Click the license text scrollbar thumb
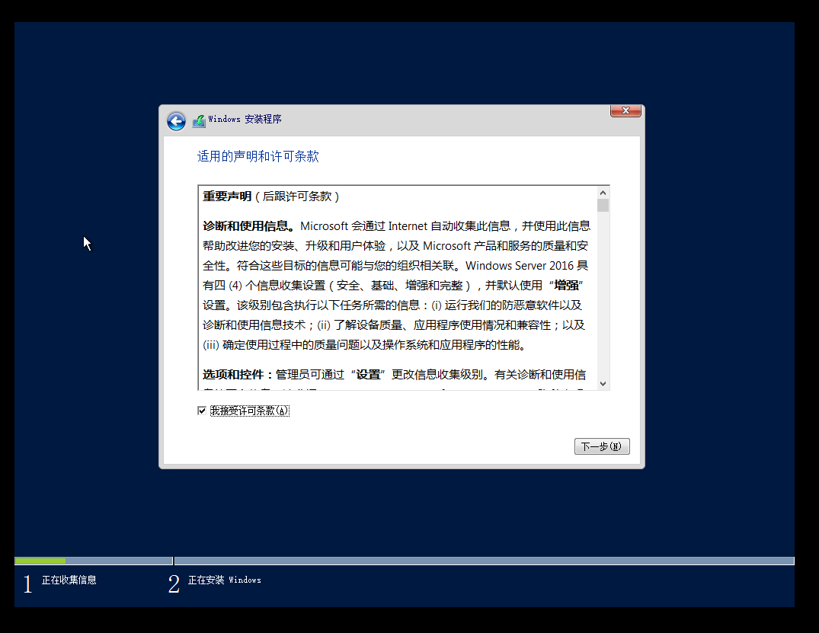The width and height of the screenshot is (819, 633). coord(603,205)
